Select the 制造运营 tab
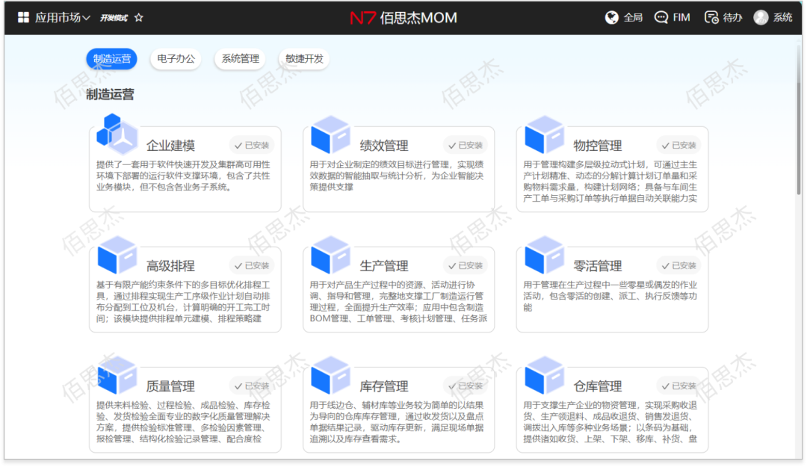The image size is (807, 467). click(x=111, y=59)
